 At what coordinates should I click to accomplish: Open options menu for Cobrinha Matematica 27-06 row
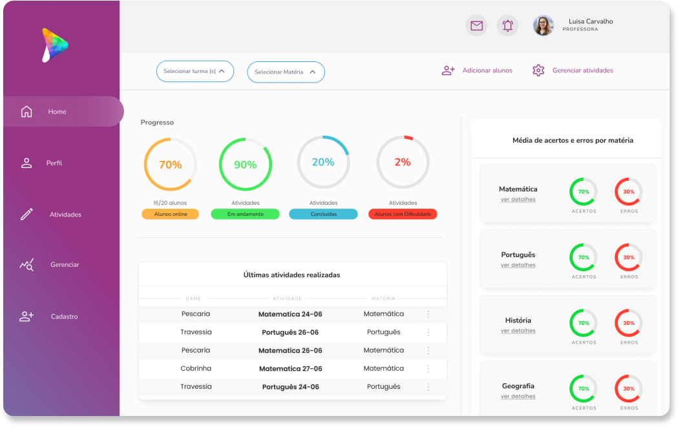point(428,369)
